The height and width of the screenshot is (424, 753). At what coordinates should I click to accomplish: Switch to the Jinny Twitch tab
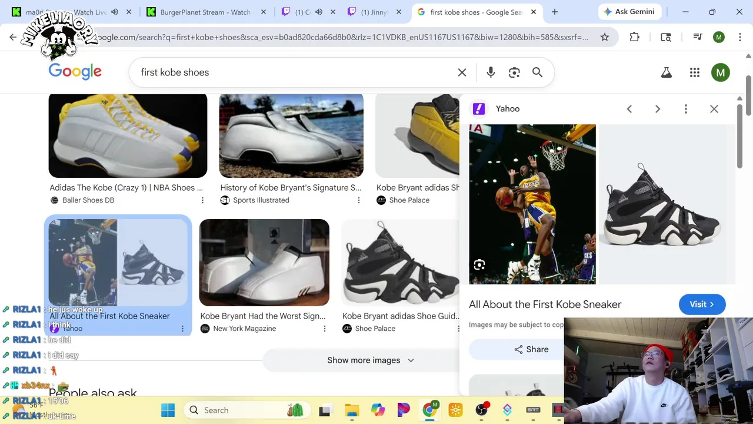pos(375,12)
